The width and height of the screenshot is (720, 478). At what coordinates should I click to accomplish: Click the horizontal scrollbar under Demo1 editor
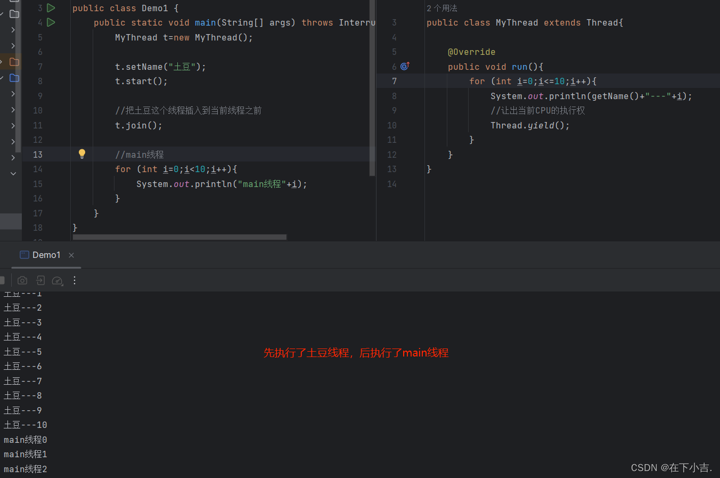tap(179, 237)
